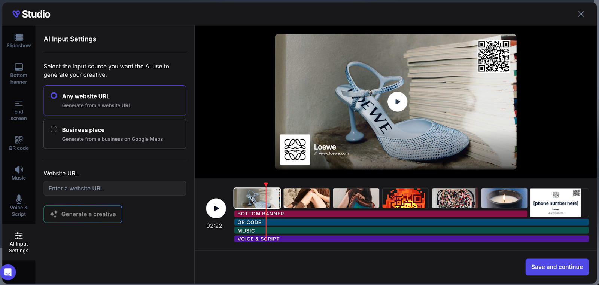Open the QR code panel

[19, 143]
